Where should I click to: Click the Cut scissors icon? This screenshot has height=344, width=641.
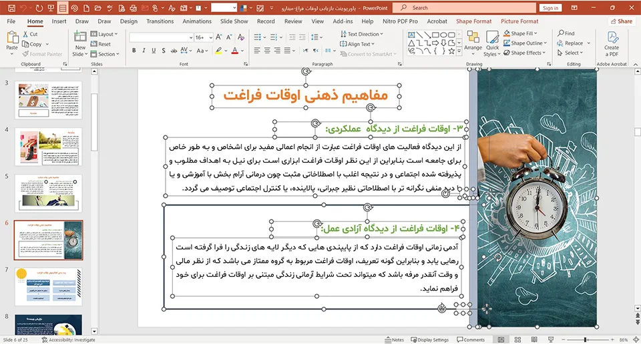pos(25,34)
